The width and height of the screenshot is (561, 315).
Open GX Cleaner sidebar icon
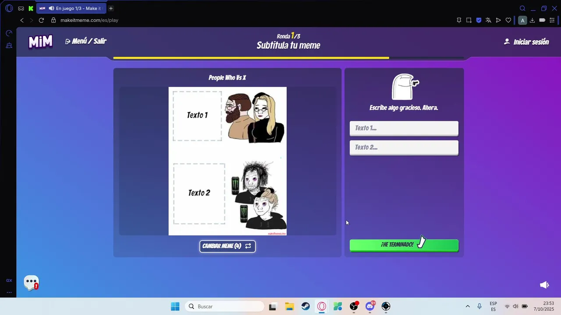click(x=9, y=45)
